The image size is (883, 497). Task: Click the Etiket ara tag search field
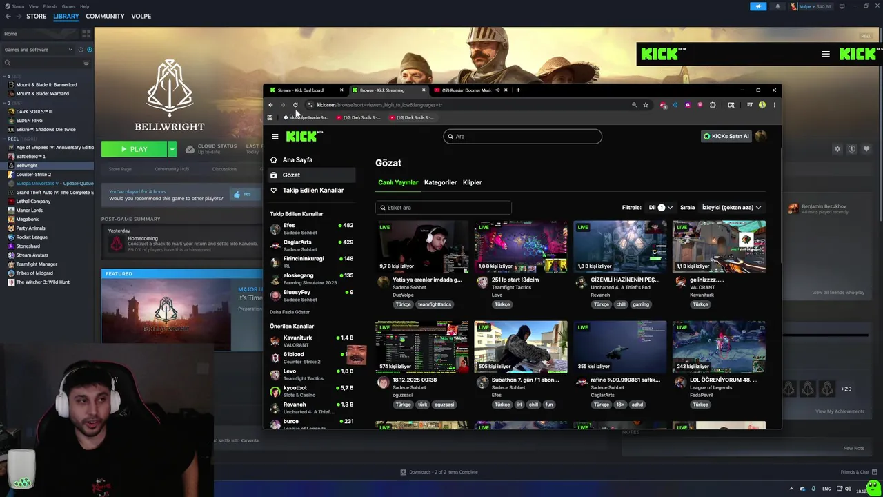[444, 207]
